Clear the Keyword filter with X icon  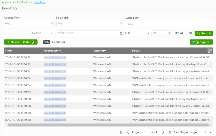[121, 23]
